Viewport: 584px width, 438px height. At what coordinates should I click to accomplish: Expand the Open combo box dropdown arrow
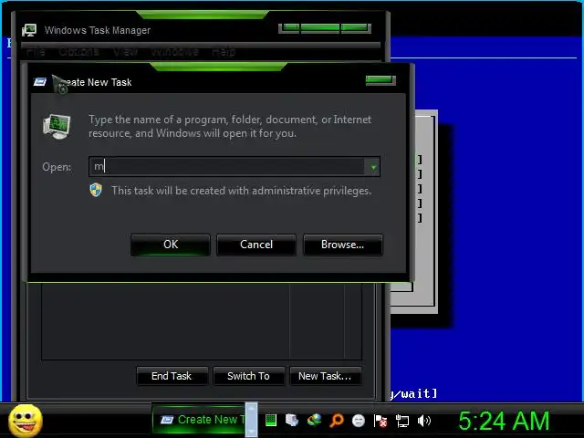(373, 167)
